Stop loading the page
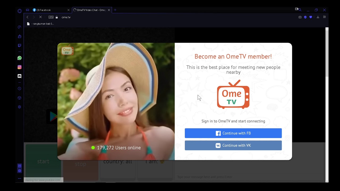Image resolution: width=340 pixels, height=191 pixels. click(40, 17)
